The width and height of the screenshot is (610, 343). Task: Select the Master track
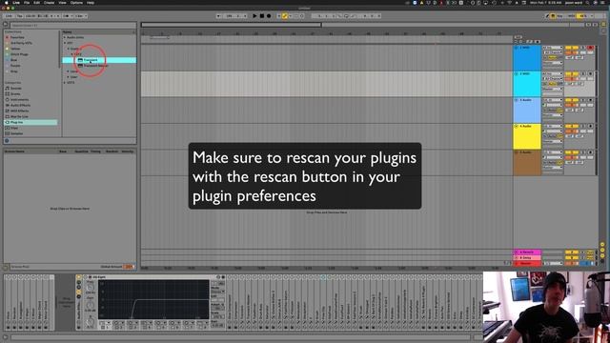pos(527,263)
